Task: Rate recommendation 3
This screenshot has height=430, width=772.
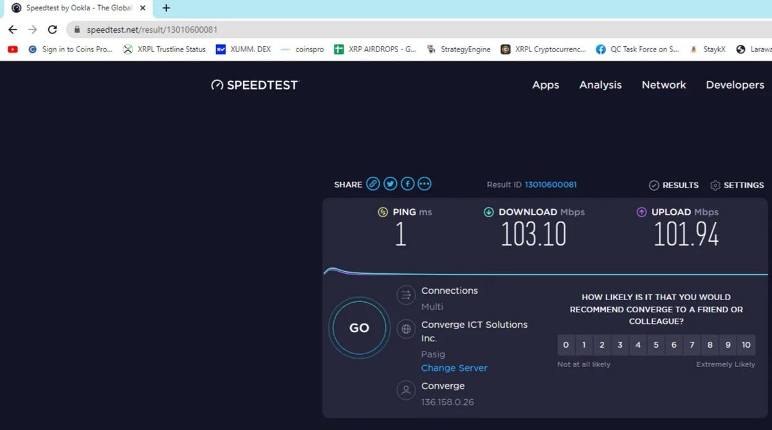Action: tap(620, 345)
